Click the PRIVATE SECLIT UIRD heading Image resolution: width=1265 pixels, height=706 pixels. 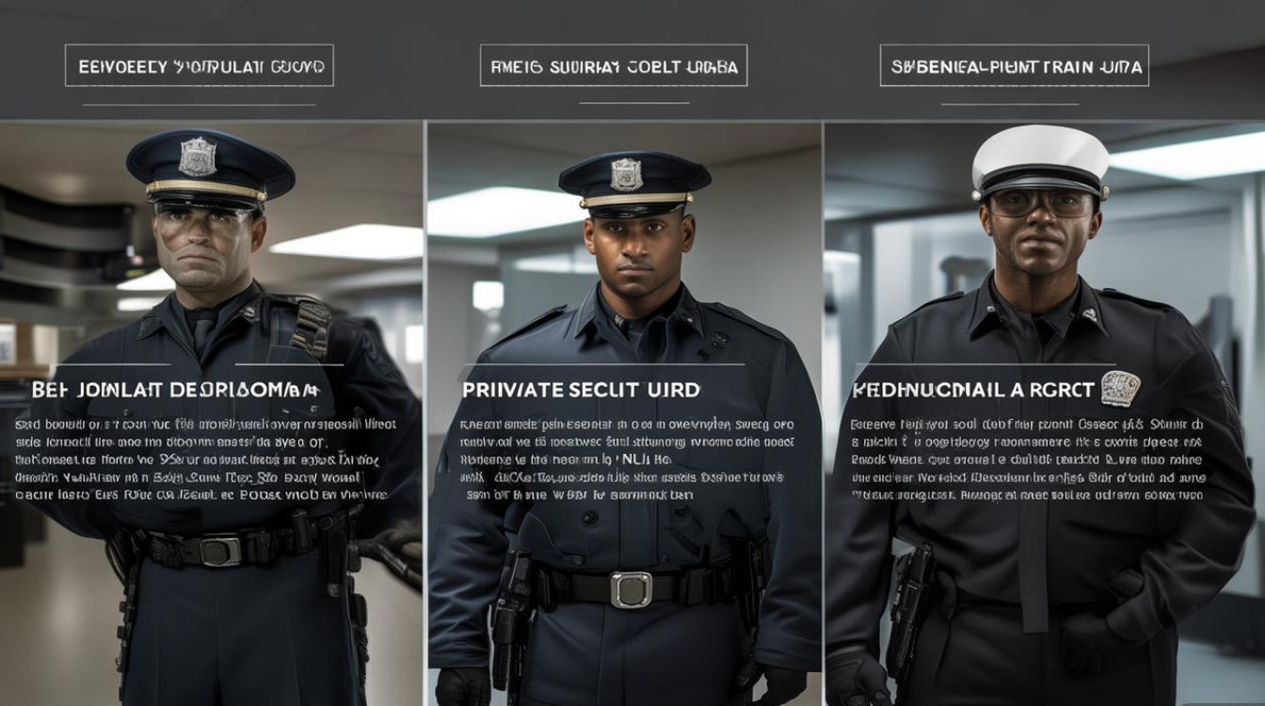(581, 389)
